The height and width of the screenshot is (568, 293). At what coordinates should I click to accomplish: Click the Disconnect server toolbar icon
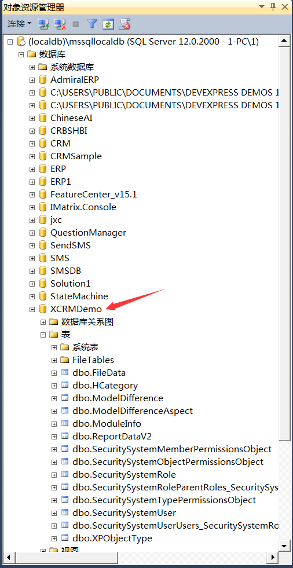(60, 24)
